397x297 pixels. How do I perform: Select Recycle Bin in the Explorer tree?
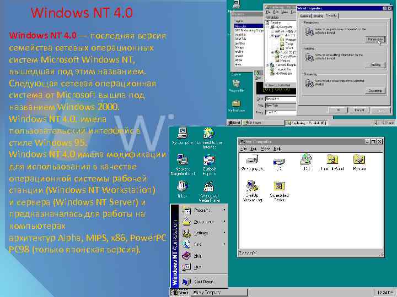(x=281, y=69)
